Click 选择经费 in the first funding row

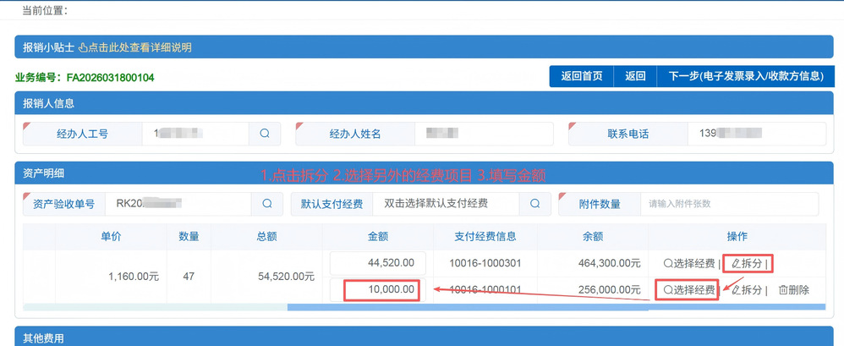[x=689, y=263]
